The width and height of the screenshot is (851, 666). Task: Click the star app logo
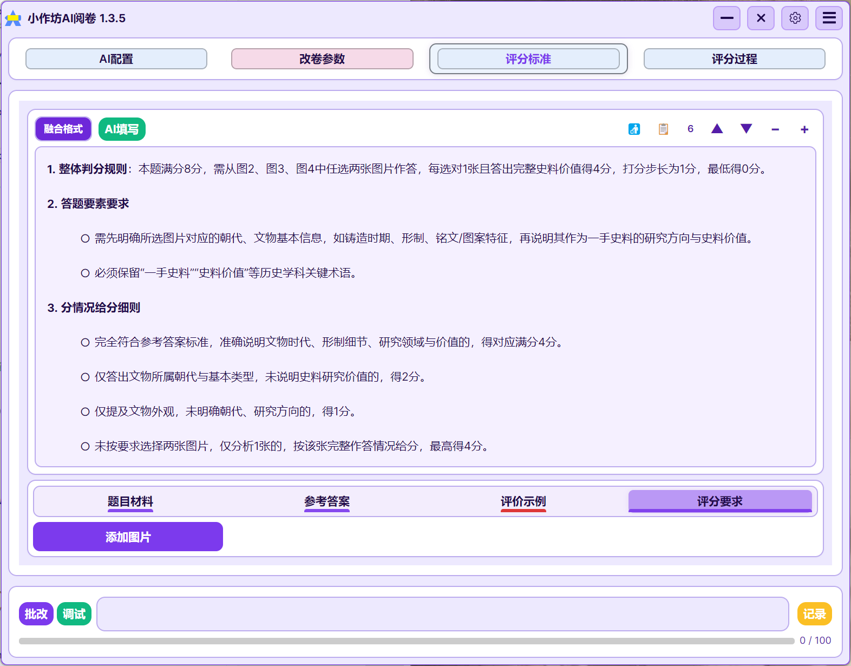(x=13, y=18)
